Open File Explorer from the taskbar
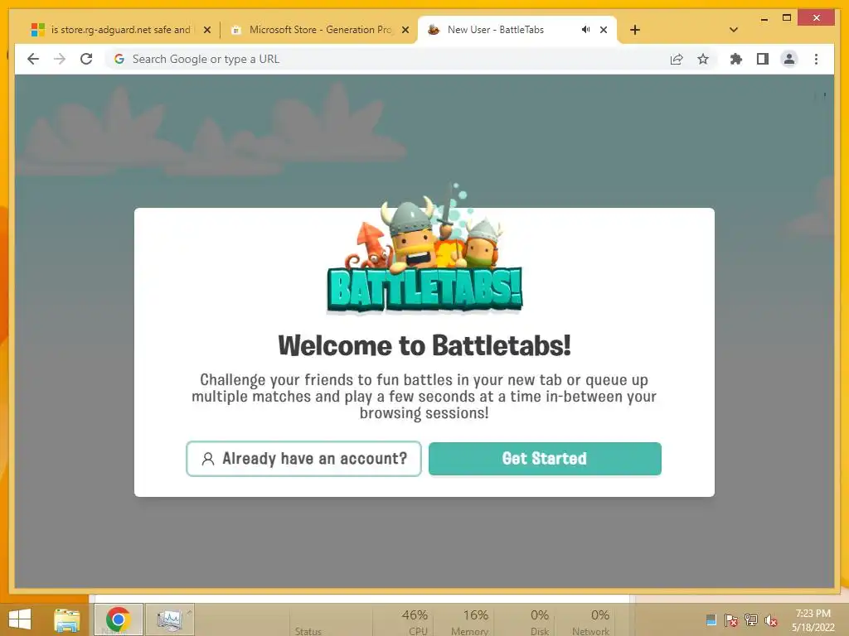849x636 pixels. pos(66,619)
